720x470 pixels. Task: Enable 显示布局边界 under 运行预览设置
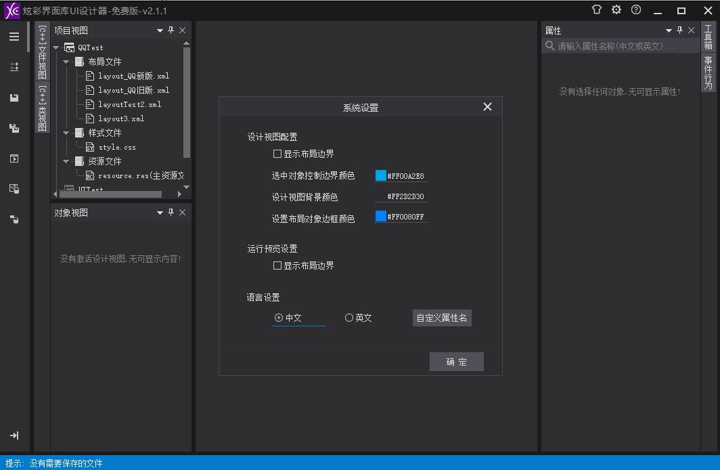(x=277, y=265)
